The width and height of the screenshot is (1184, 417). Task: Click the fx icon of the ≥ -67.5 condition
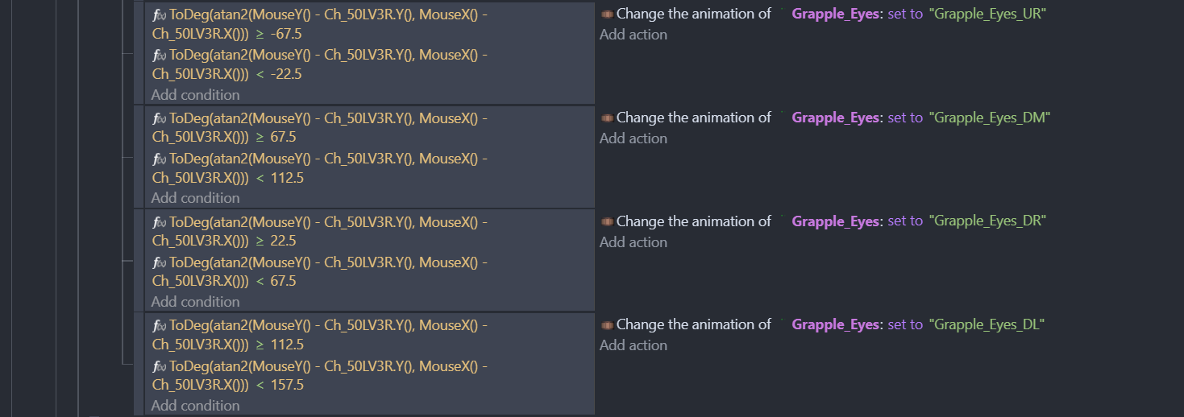[x=160, y=15]
